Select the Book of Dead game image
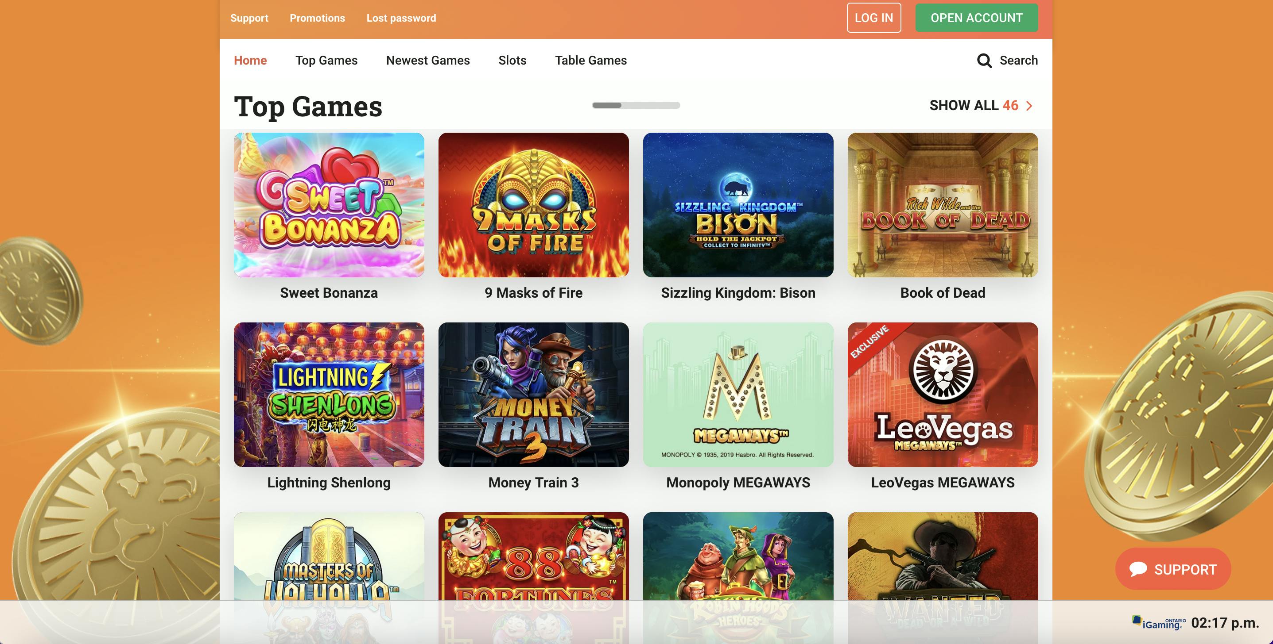The height and width of the screenshot is (644, 1273). 943,205
